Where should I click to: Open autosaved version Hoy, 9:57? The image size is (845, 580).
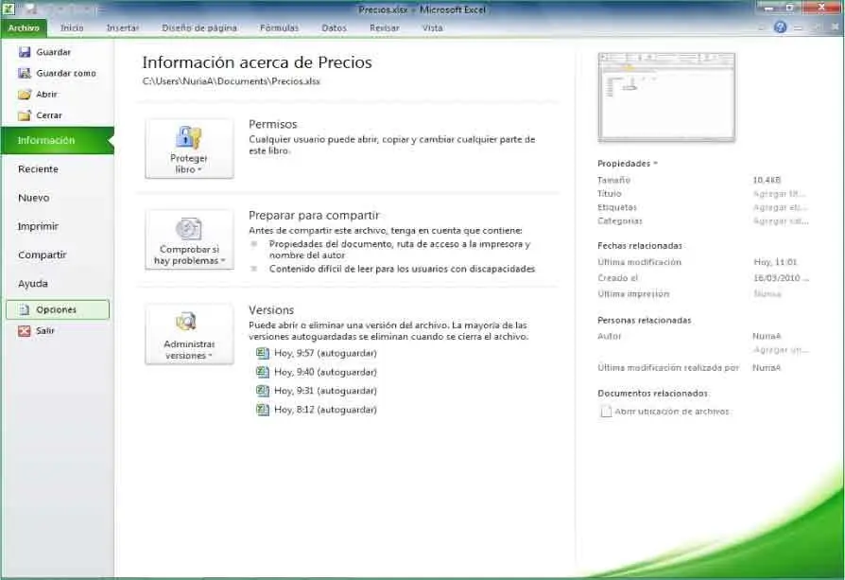coord(325,354)
